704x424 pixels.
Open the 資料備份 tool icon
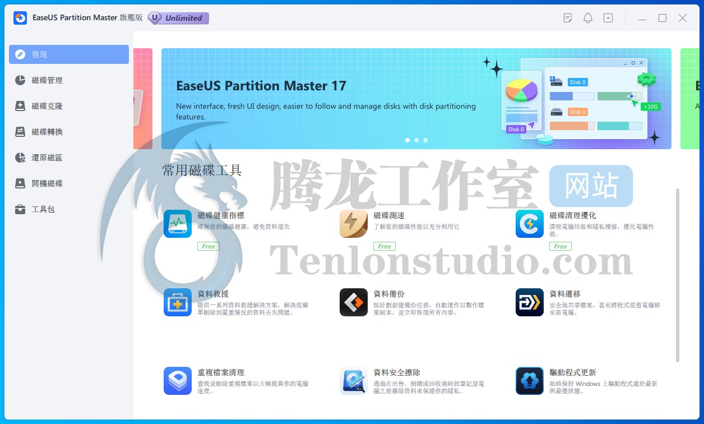click(354, 302)
